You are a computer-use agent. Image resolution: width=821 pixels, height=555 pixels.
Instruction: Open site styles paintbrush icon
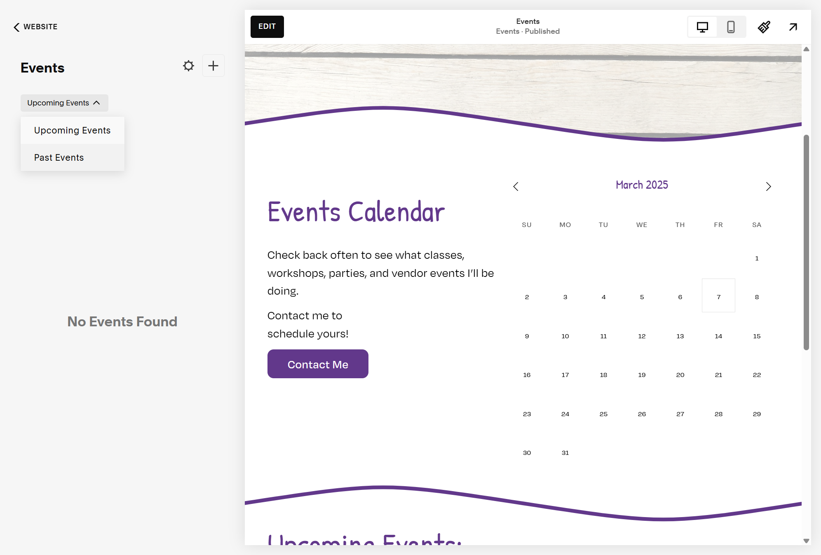764,27
